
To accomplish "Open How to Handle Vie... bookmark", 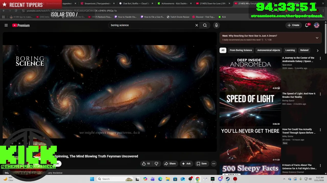I will (x=125, y=17).
